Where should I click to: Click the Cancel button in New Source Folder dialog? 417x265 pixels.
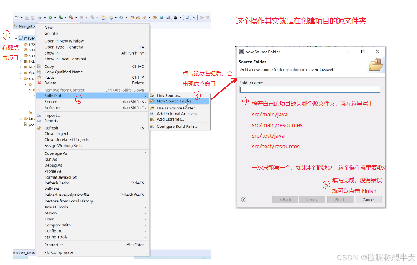(368, 199)
